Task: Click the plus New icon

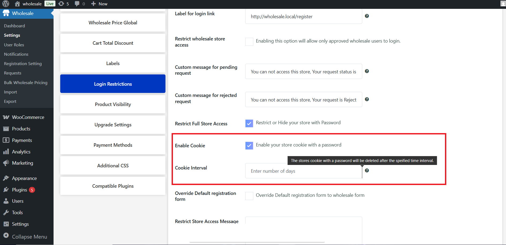Action: 93,4
